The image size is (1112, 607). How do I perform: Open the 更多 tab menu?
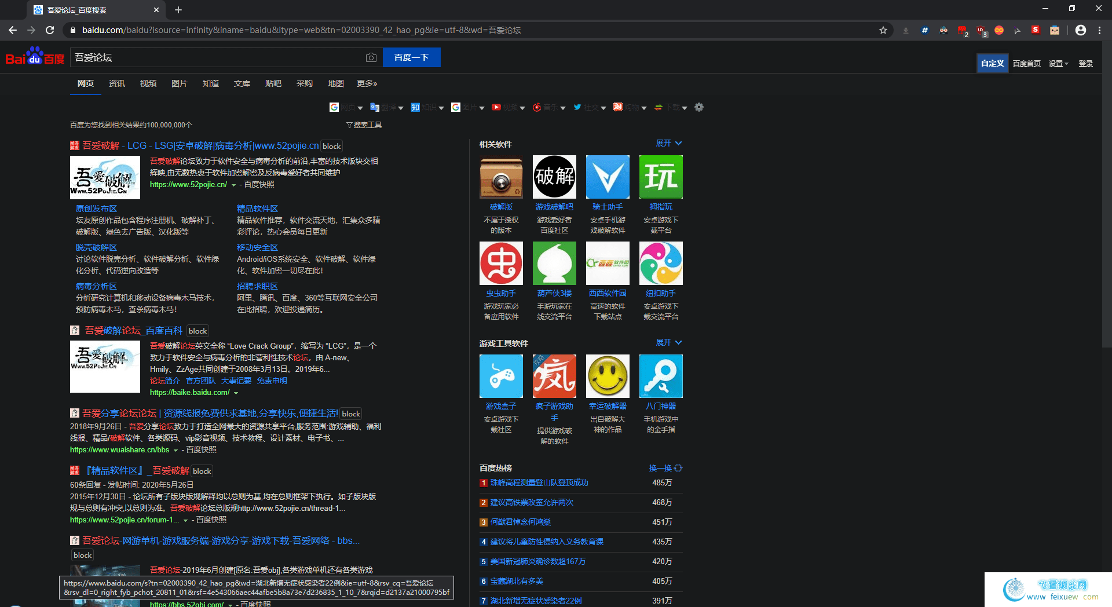367,83
